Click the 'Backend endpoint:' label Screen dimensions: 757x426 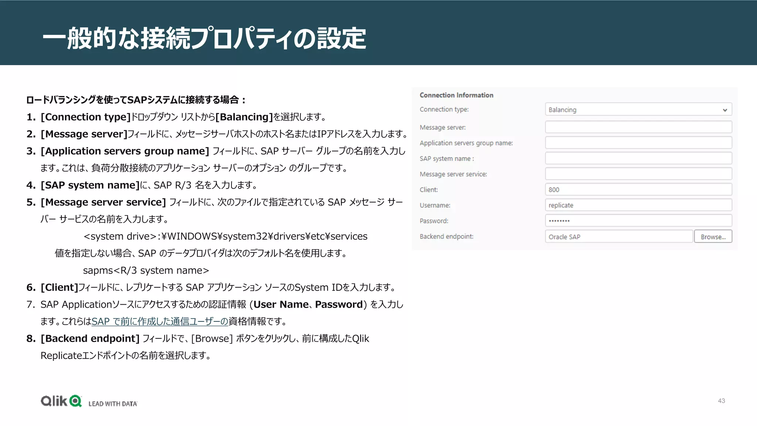tap(446, 236)
